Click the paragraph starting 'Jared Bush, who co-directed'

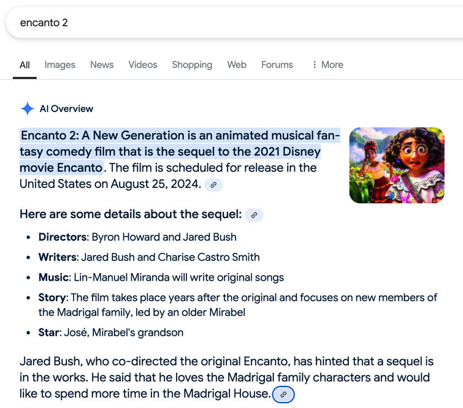click(x=226, y=377)
